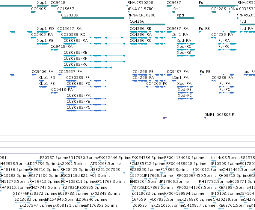Image resolution: width=255 pixels, height=210 pixels.
Task: Select the CG4266-RC transcript label
Action: pos(141,41)
